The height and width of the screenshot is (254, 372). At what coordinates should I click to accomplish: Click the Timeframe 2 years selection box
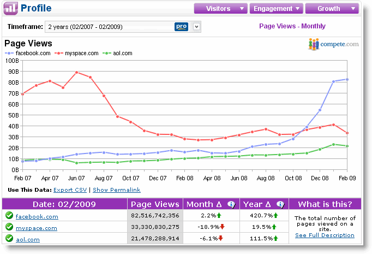pyautogui.click(x=123, y=27)
